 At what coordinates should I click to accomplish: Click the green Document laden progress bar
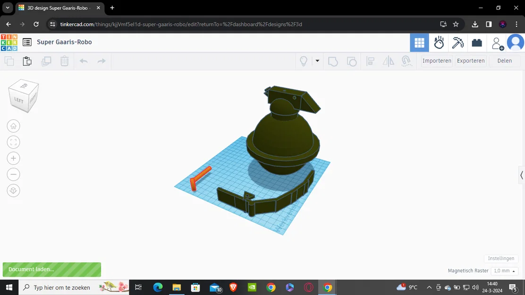52,270
